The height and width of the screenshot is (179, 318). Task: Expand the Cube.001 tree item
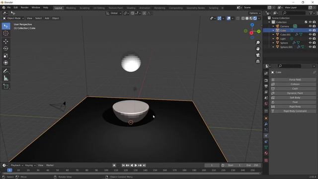pos(273,34)
